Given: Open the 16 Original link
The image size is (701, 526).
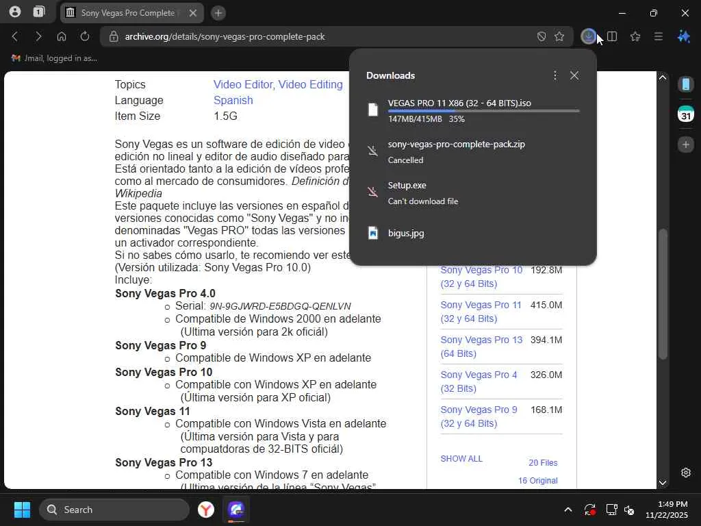Looking at the screenshot, I should (538, 481).
